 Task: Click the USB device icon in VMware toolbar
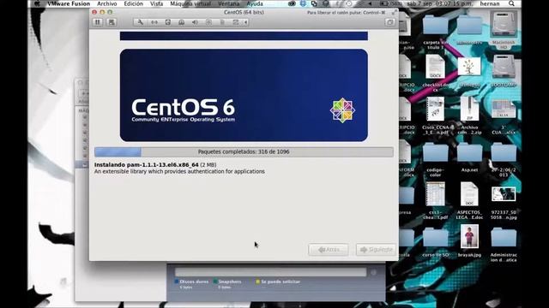(x=208, y=22)
